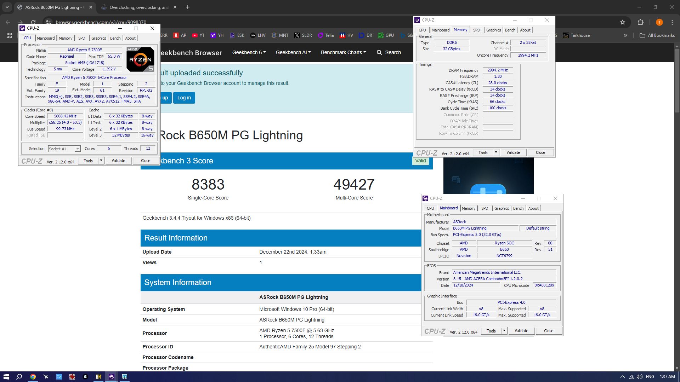Switch to SPD tab in CPU window
This screenshot has height=382, width=680.
81,38
